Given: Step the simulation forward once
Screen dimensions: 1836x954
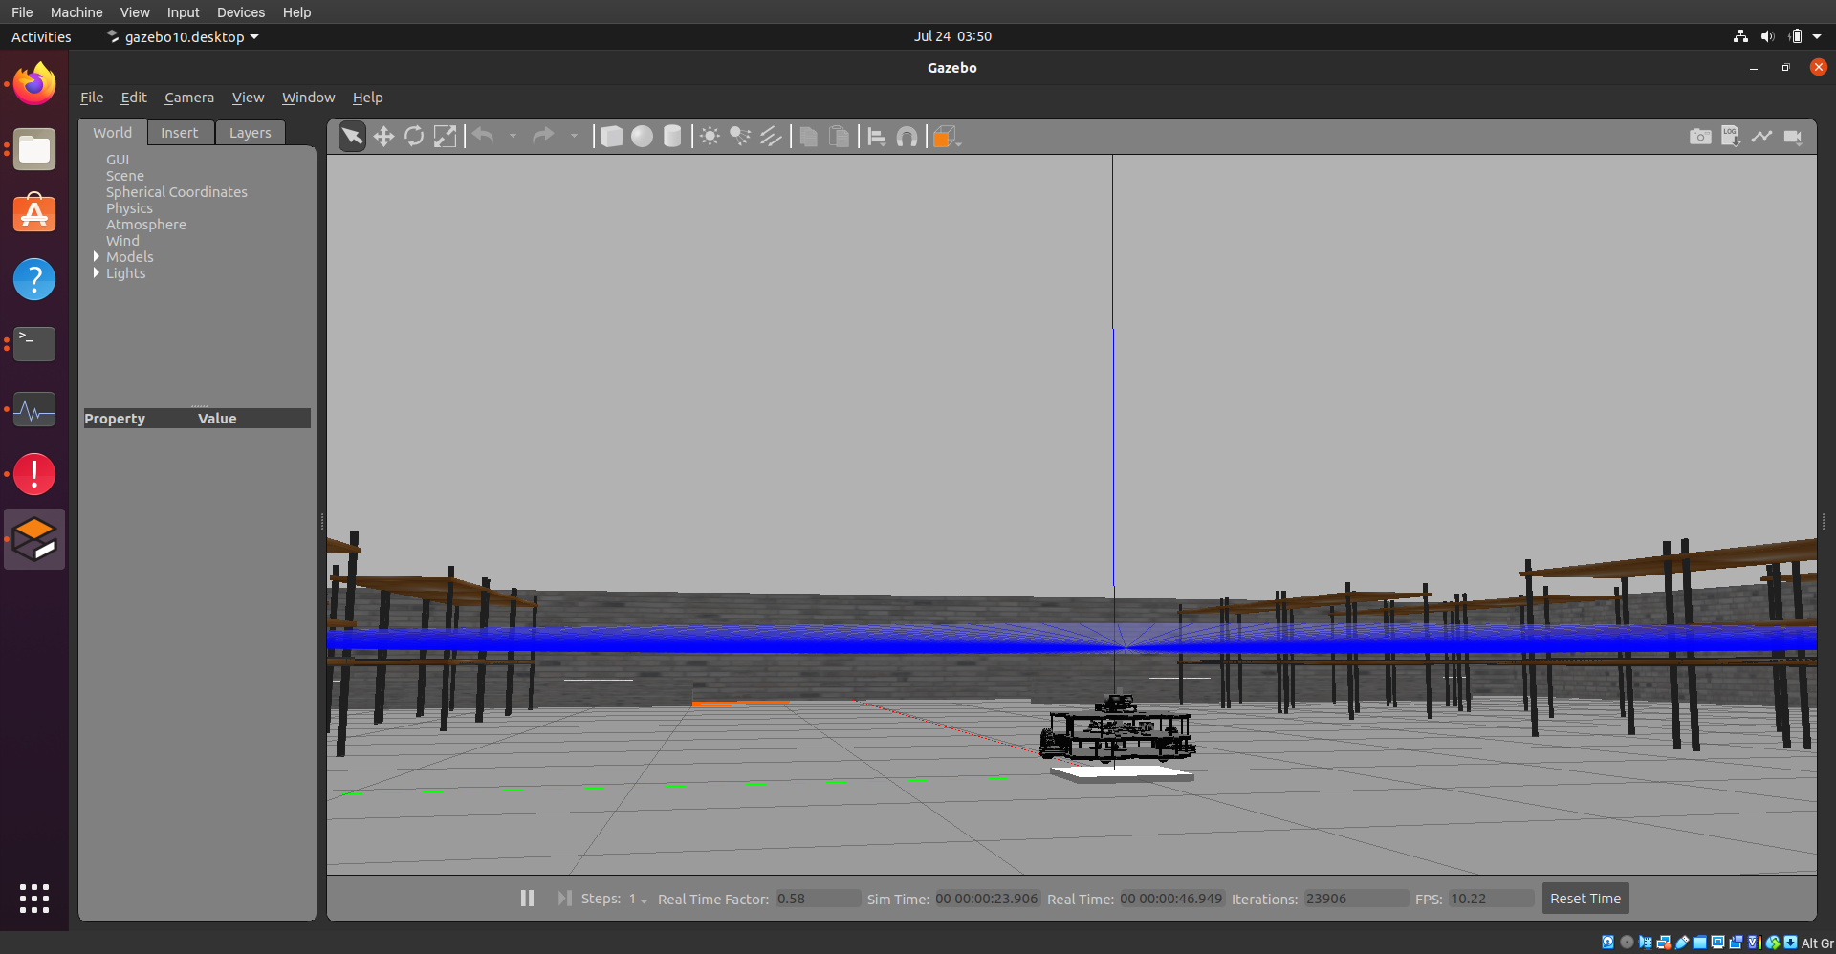Looking at the screenshot, I should point(564,899).
